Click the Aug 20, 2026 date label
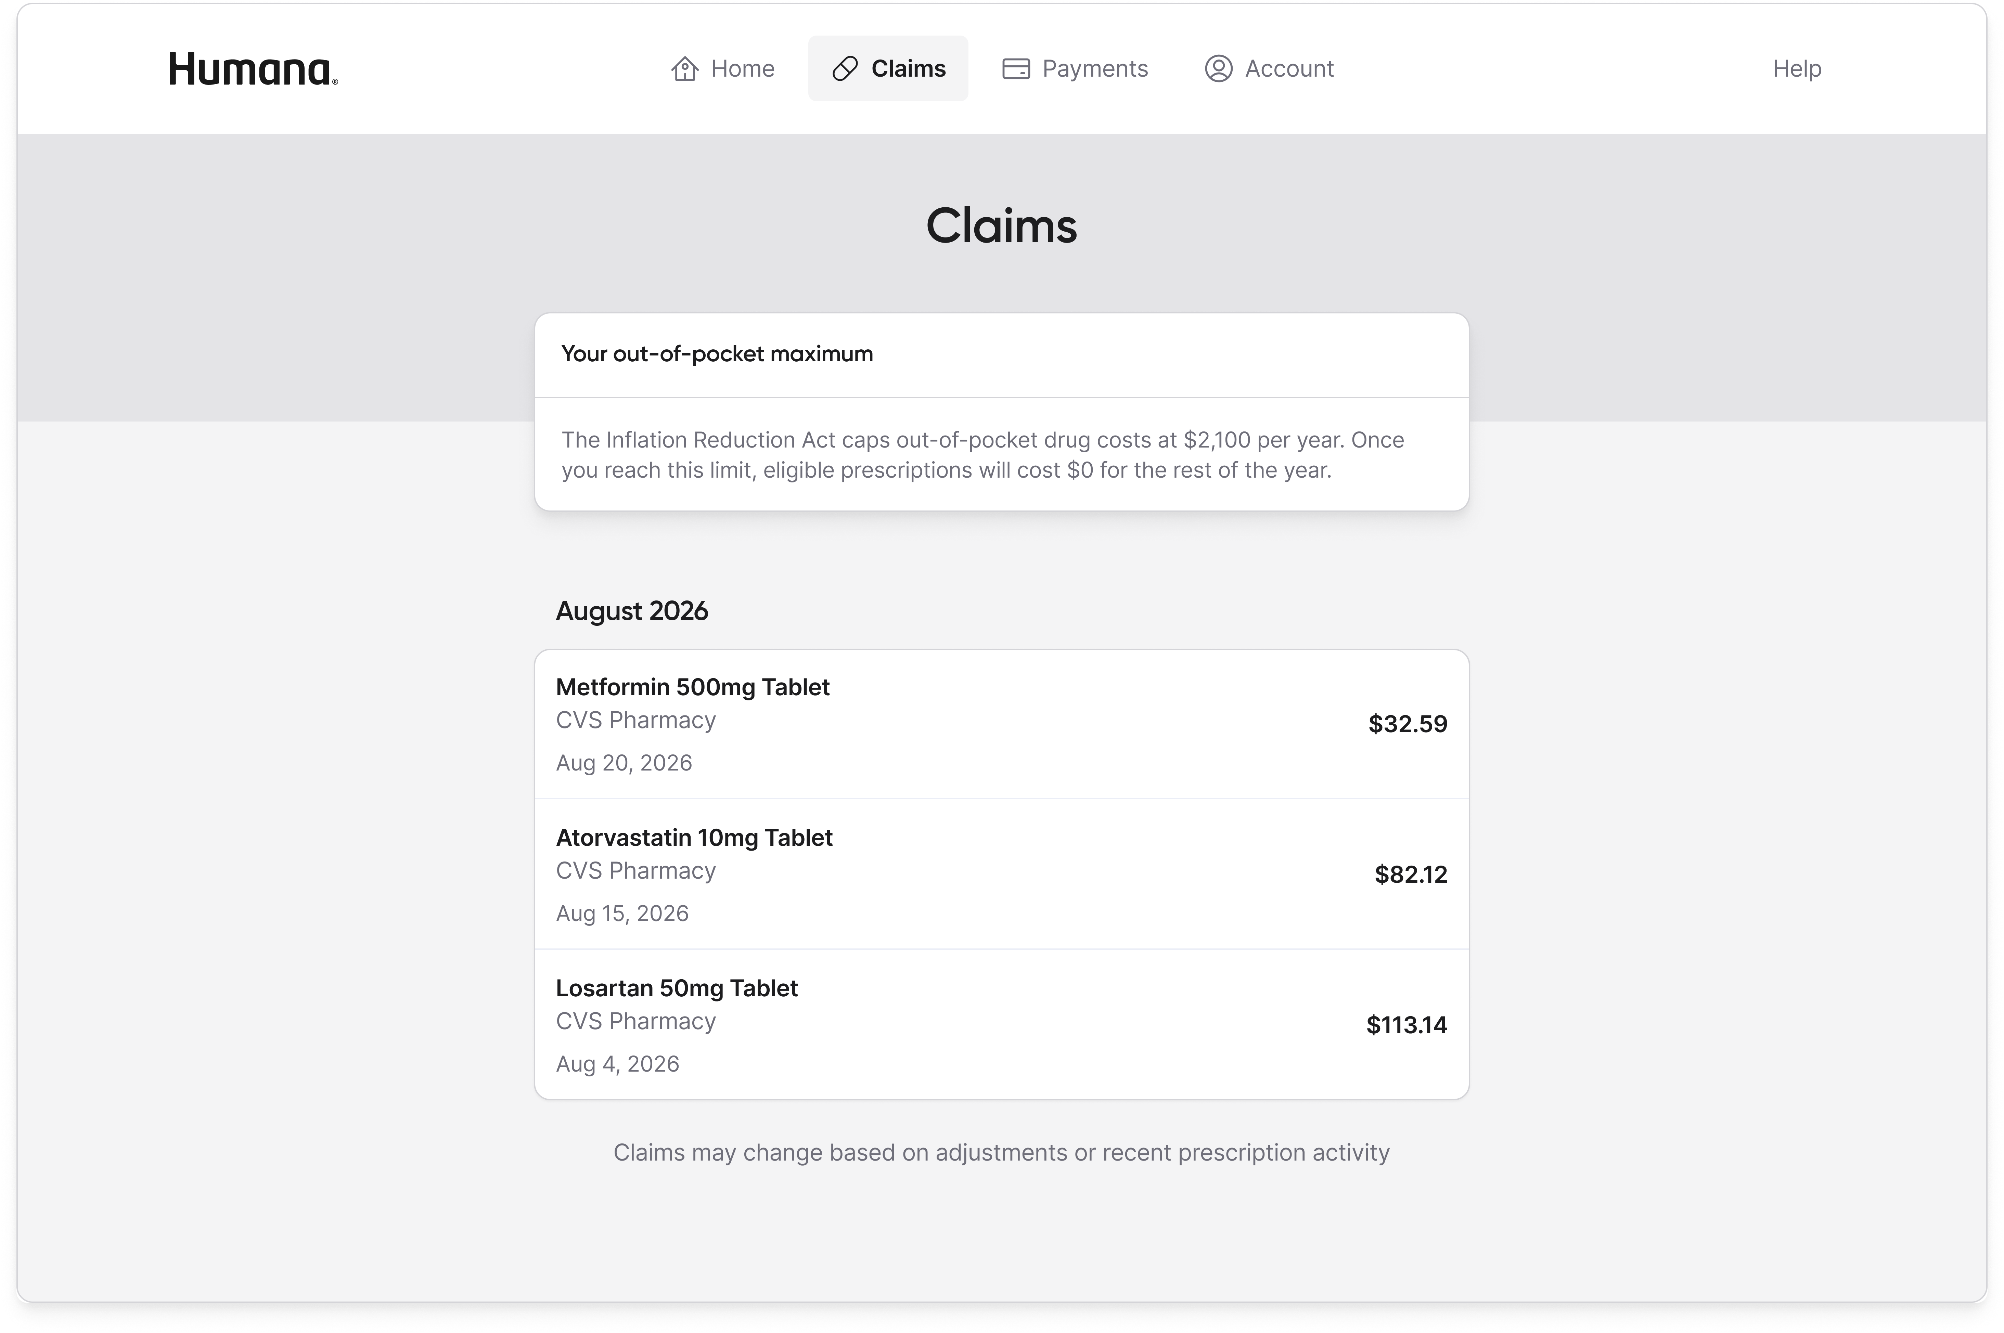This screenshot has width=2004, height=1333. 625,763
